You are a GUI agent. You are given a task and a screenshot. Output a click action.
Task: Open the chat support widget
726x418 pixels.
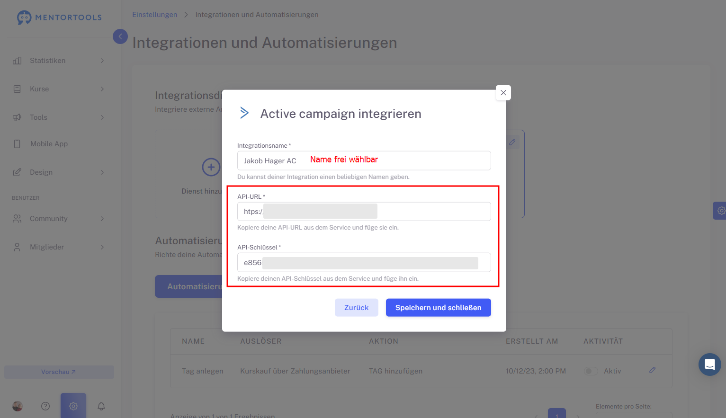[x=710, y=365]
